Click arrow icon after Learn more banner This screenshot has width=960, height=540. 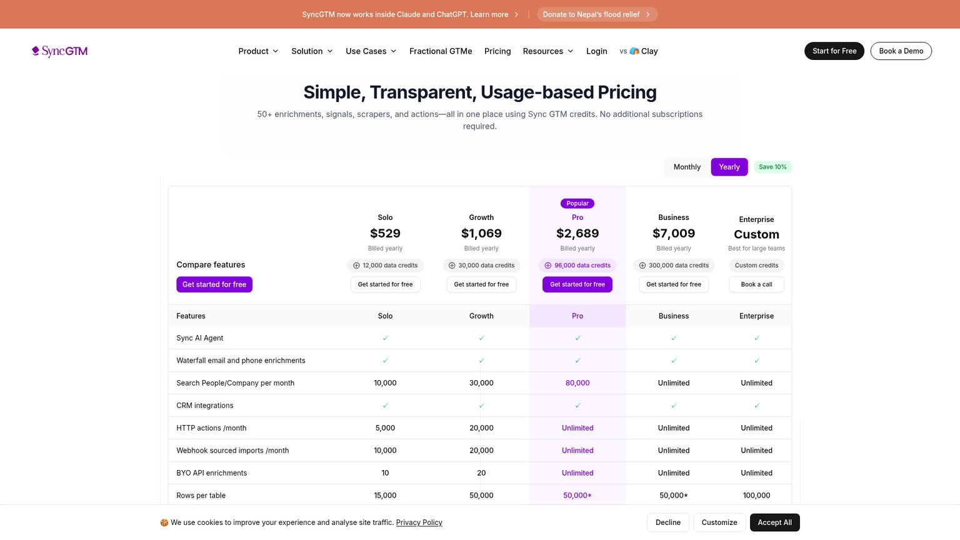tap(516, 14)
